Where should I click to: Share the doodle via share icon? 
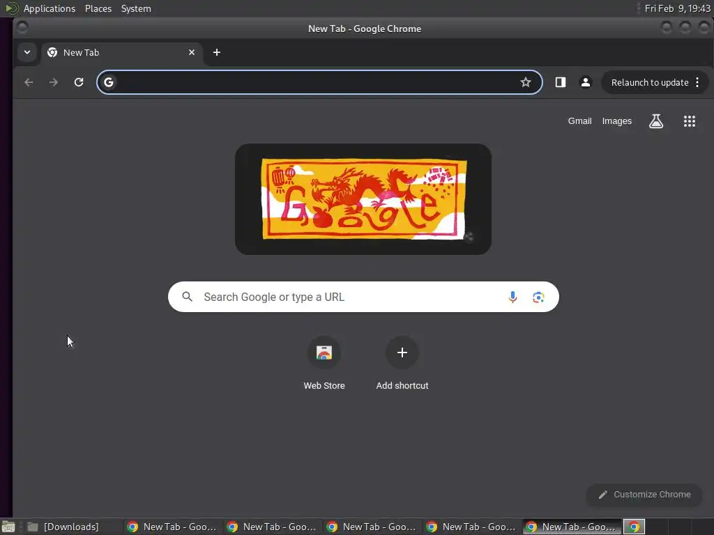pyautogui.click(x=469, y=237)
